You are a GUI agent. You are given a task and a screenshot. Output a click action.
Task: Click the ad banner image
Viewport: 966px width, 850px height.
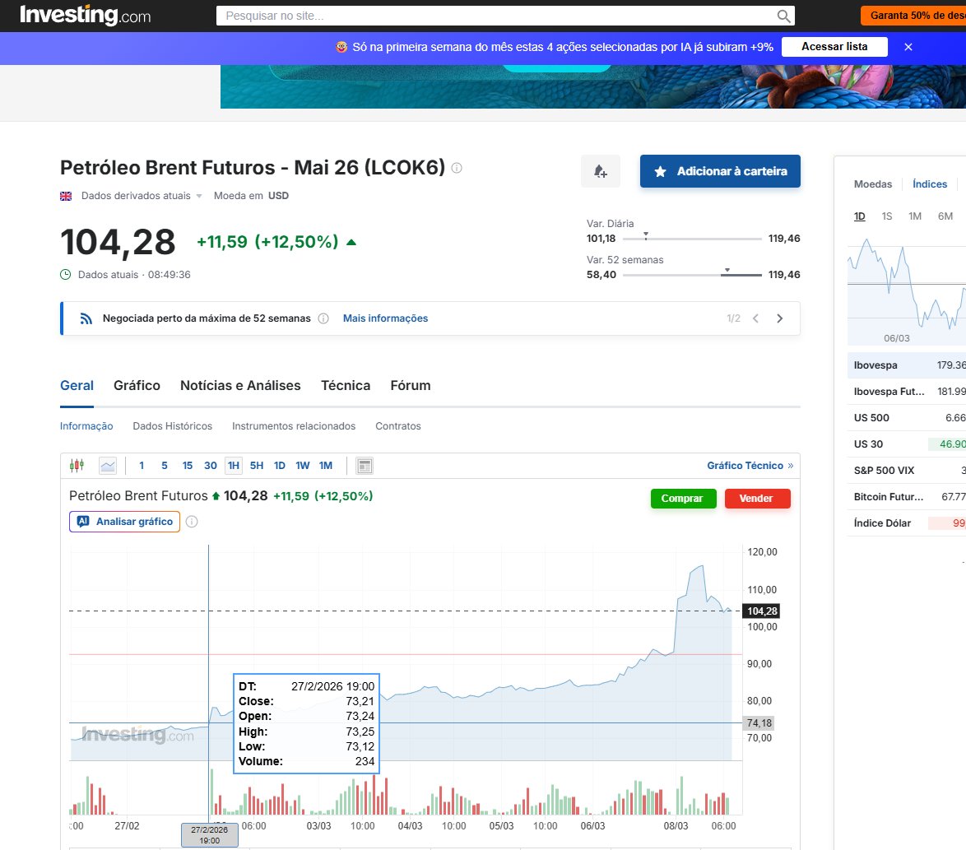593,87
